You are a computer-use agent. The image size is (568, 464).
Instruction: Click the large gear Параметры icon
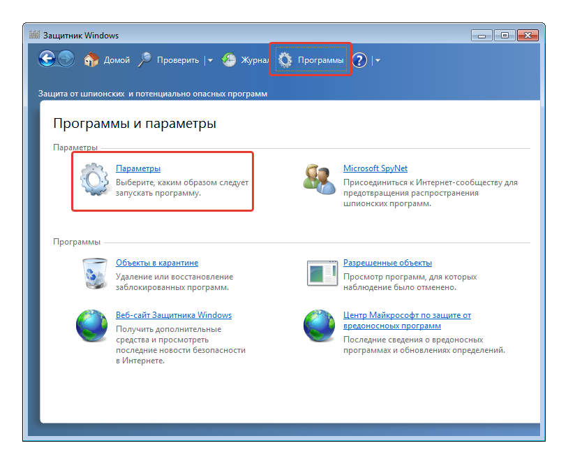click(x=94, y=180)
